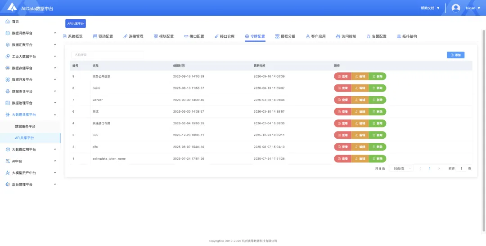Click the 数据汇聚平台 sidebar icon
Screen dimensions: 486x246
tap(8, 45)
